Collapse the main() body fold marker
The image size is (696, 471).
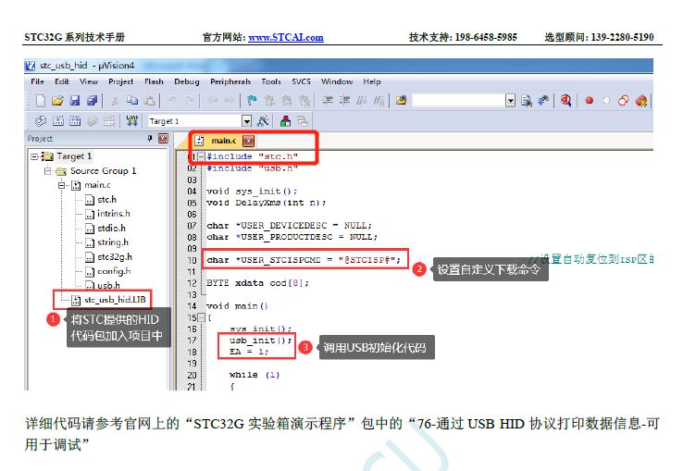(201, 317)
